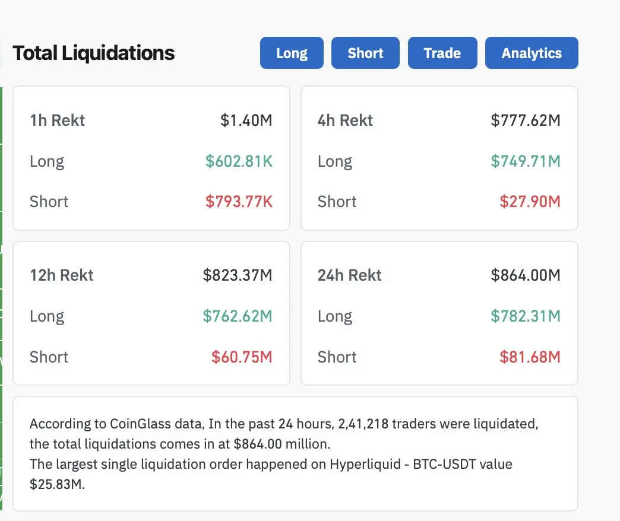Click the 24h Rekt card label

point(350,275)
